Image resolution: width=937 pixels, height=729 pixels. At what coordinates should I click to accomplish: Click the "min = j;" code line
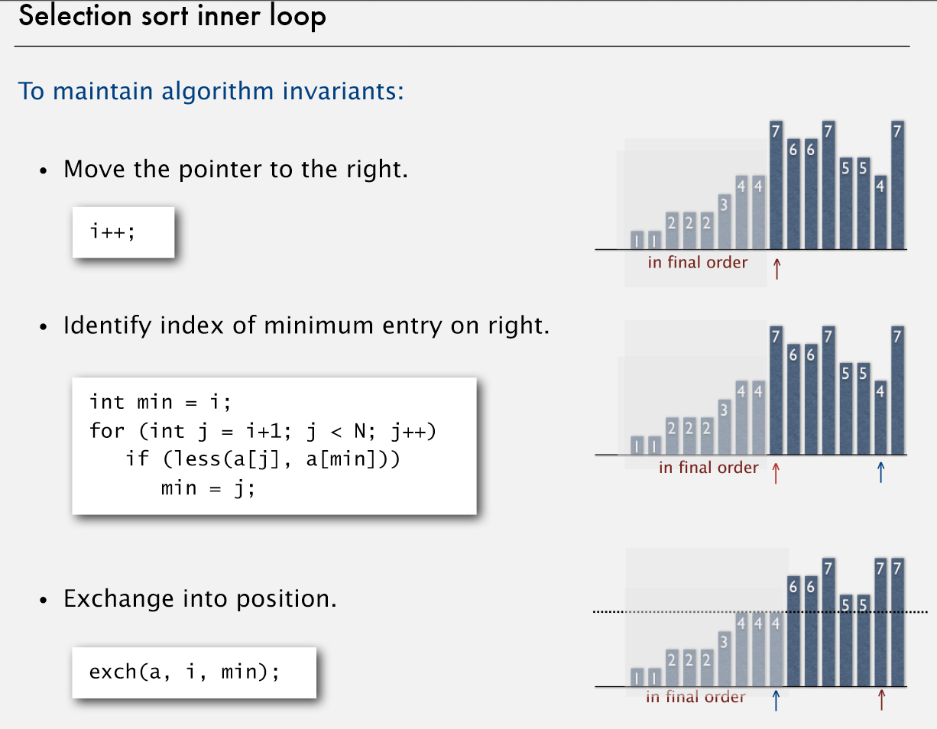[x=207, y=487]
